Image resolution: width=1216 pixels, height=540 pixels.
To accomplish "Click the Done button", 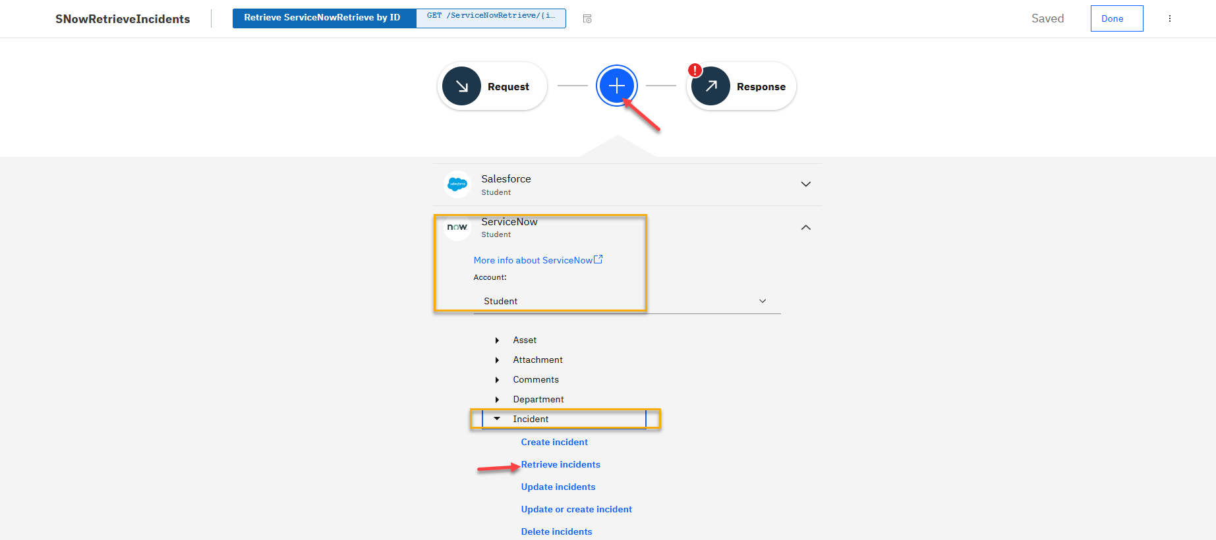I will (x=1116, y=18).
